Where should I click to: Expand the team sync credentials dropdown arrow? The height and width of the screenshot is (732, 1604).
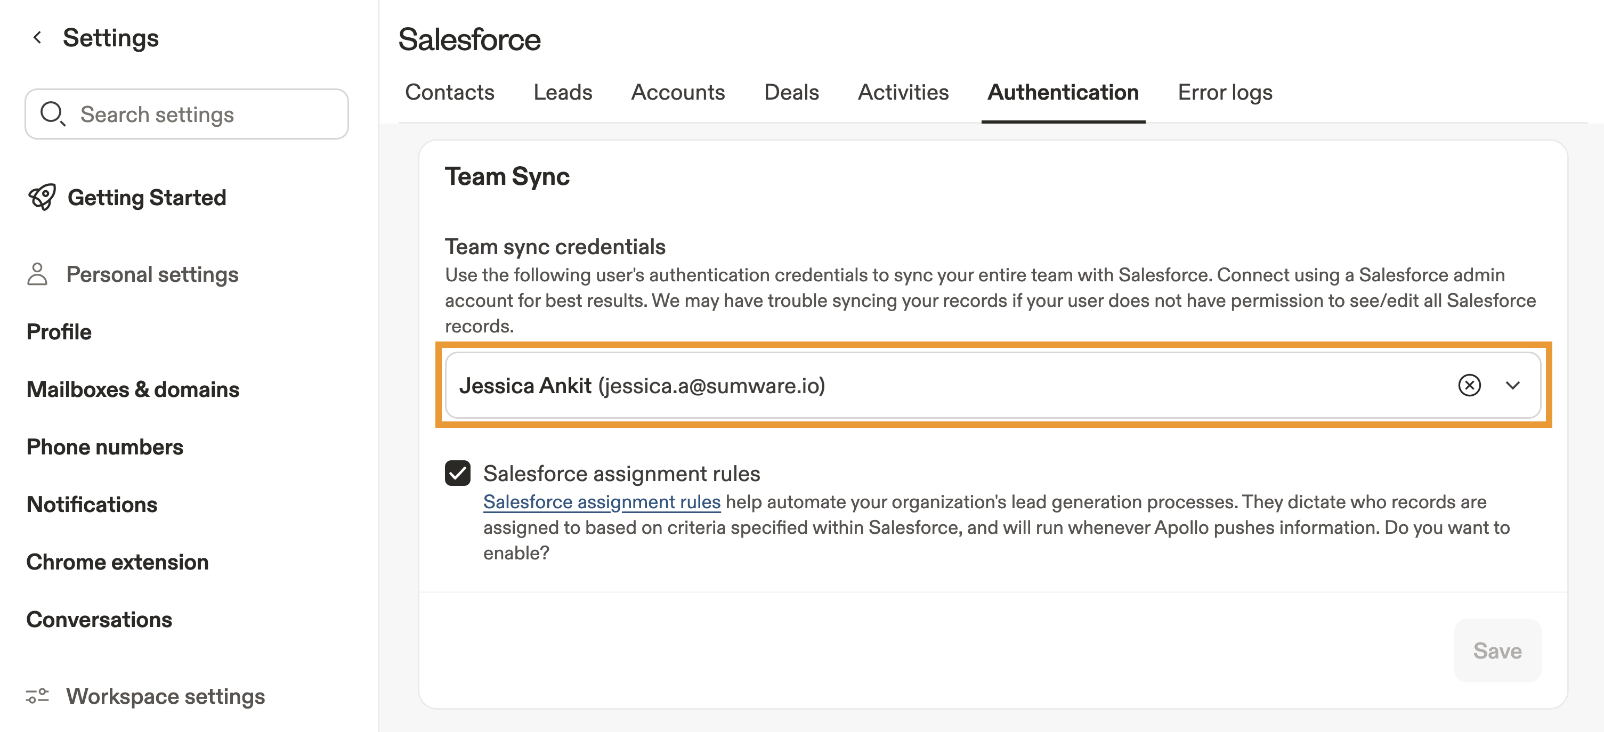pos(1512,385)
